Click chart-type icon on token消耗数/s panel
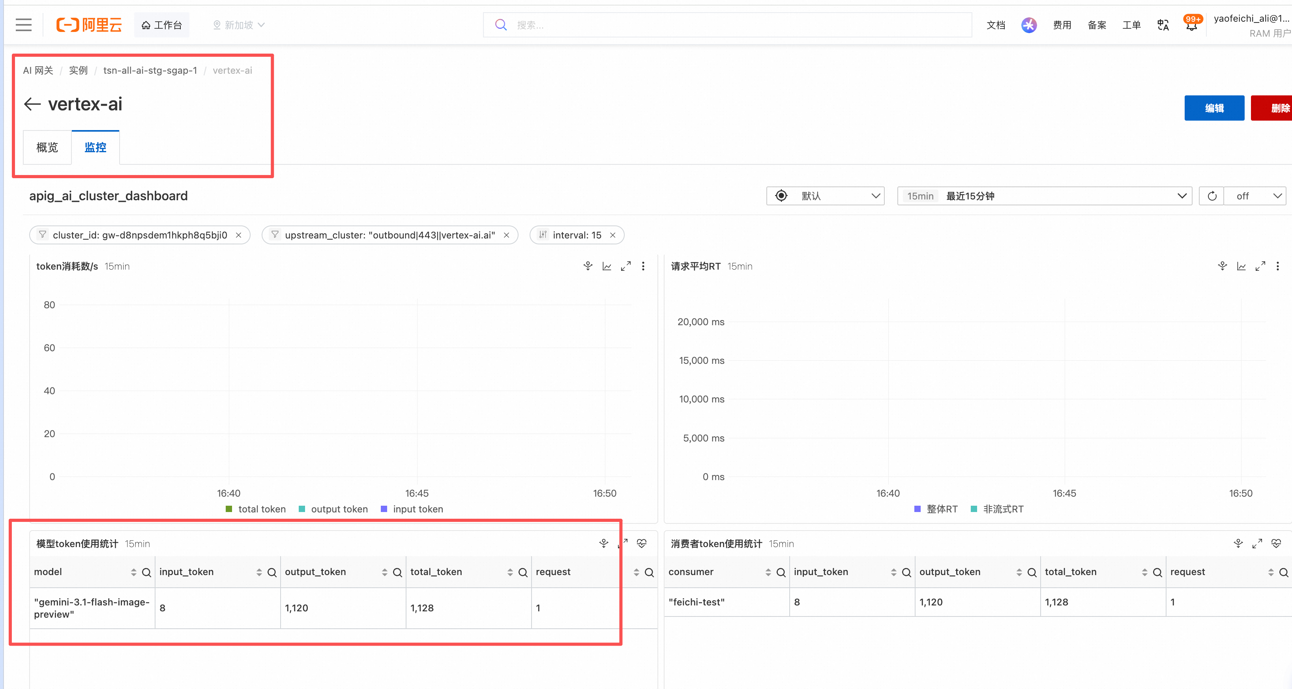1292x689 pixels. point(607,266)
